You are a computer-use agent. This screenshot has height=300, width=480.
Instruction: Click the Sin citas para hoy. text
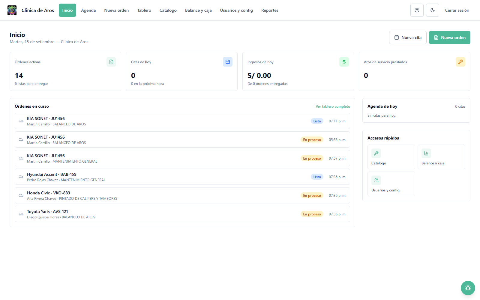pyautogui.click(x=382, y=115)
